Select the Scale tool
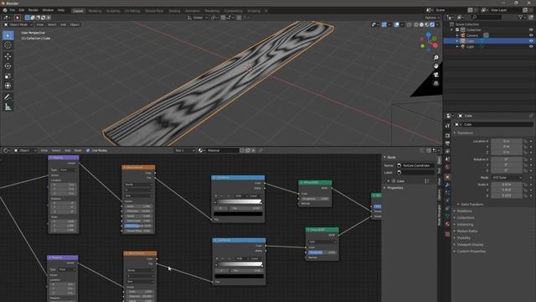Screen dimensions: 536x302 [8, 76]
